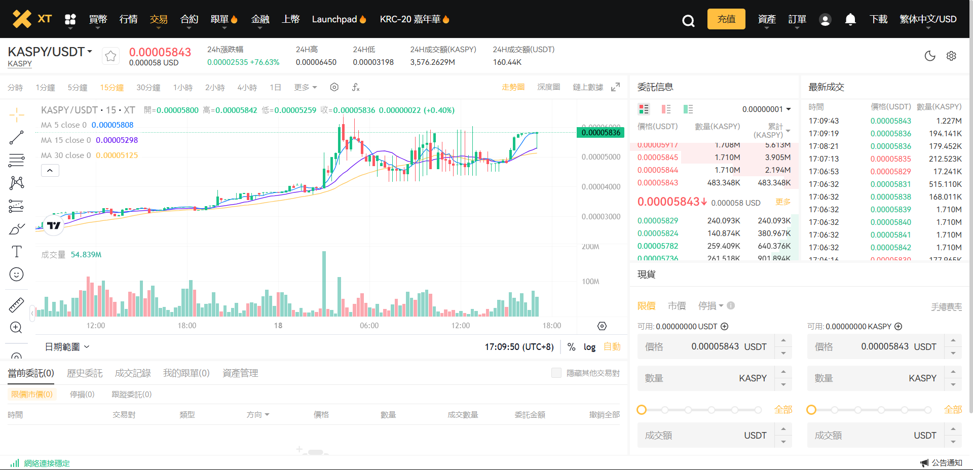973x470 pixels.
Task: Show sell orders only view
Action: tap(666, 109)
